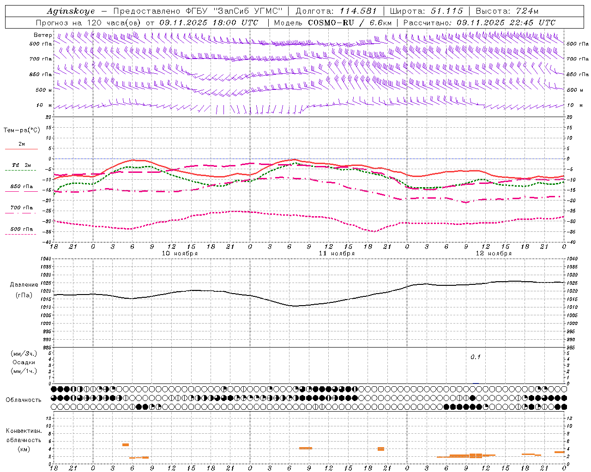Click the 11 ноября date label
The width and height of the screenshot is (591, 472).
pyautogui.click(x=337, y=254)
